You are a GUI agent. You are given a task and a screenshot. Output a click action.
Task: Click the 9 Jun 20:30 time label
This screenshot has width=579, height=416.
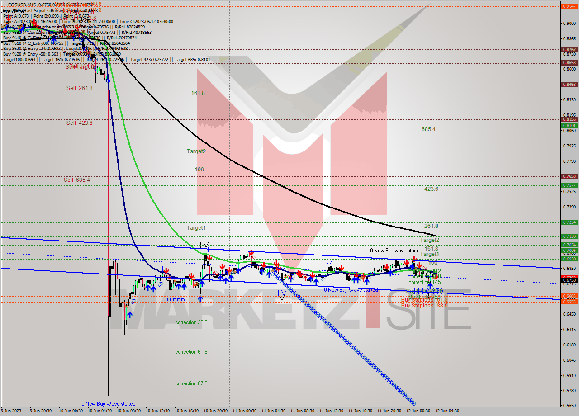41,411
